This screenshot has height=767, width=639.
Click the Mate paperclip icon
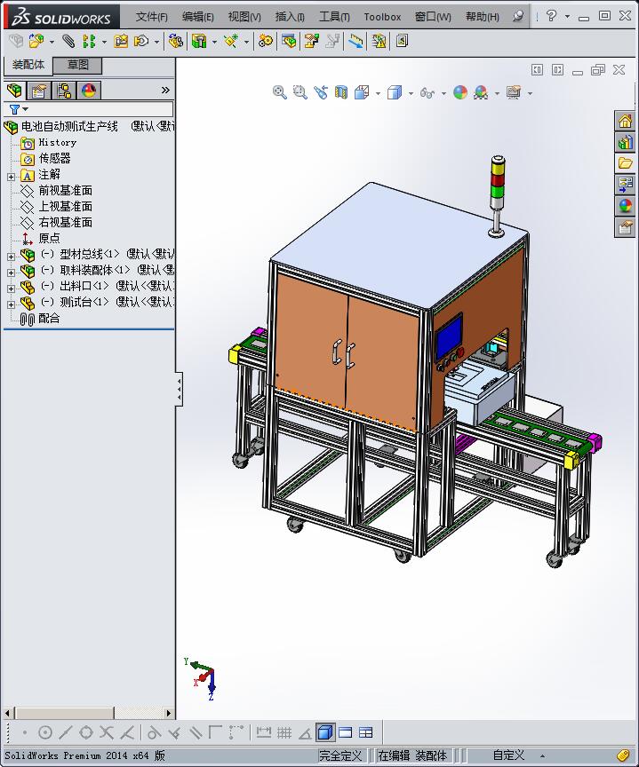tap(68, 41)
